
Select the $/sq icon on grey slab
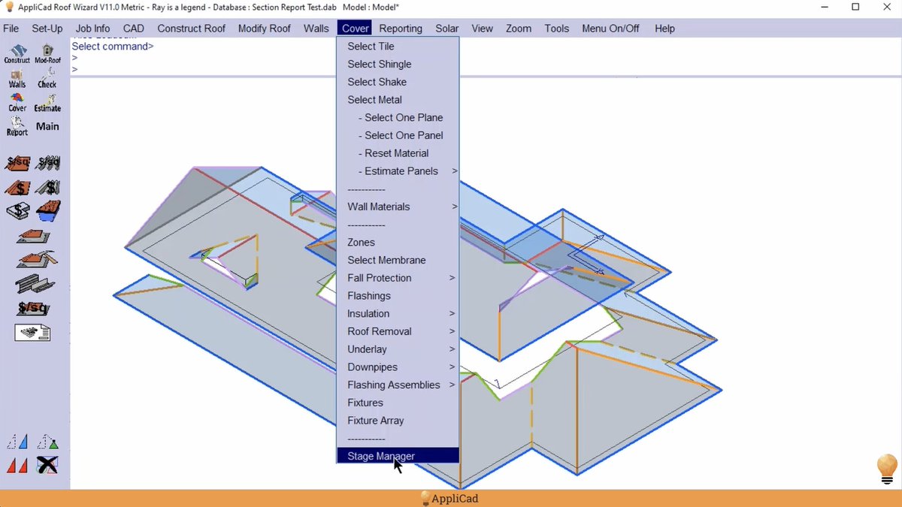pos(32,308)
